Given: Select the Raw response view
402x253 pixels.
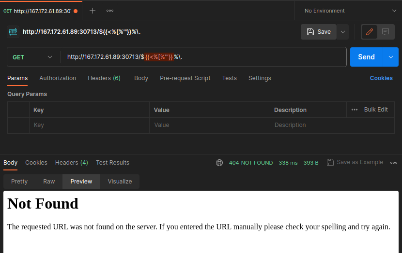Looking at the screenshot, I should point(49,182).
